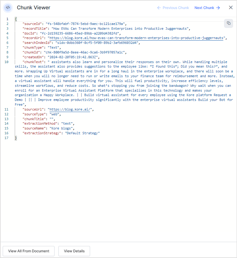
Task: Open the recordUrl blog article link
Action: point(136,38)
